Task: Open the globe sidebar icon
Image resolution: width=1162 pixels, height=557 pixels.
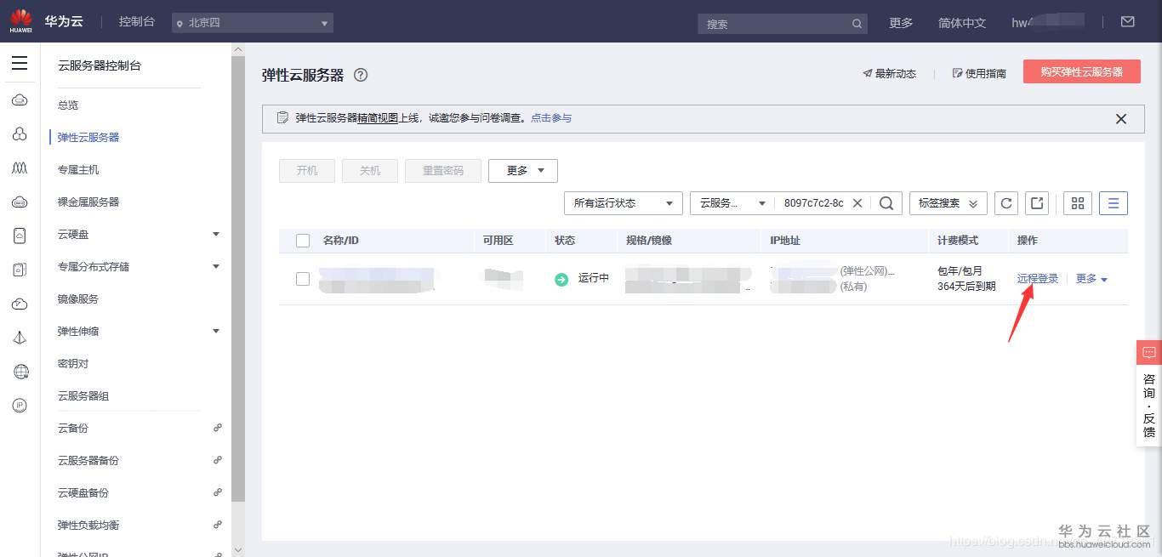Action: (20, 372)
